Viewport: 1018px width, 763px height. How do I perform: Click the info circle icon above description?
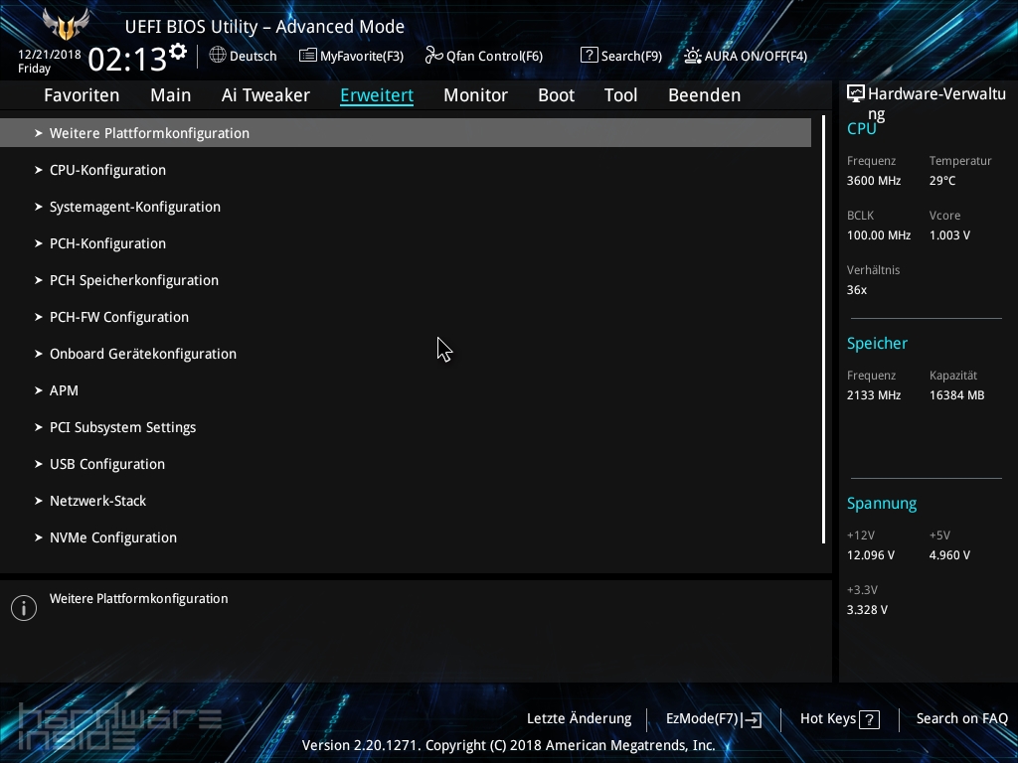pos(23,607)
